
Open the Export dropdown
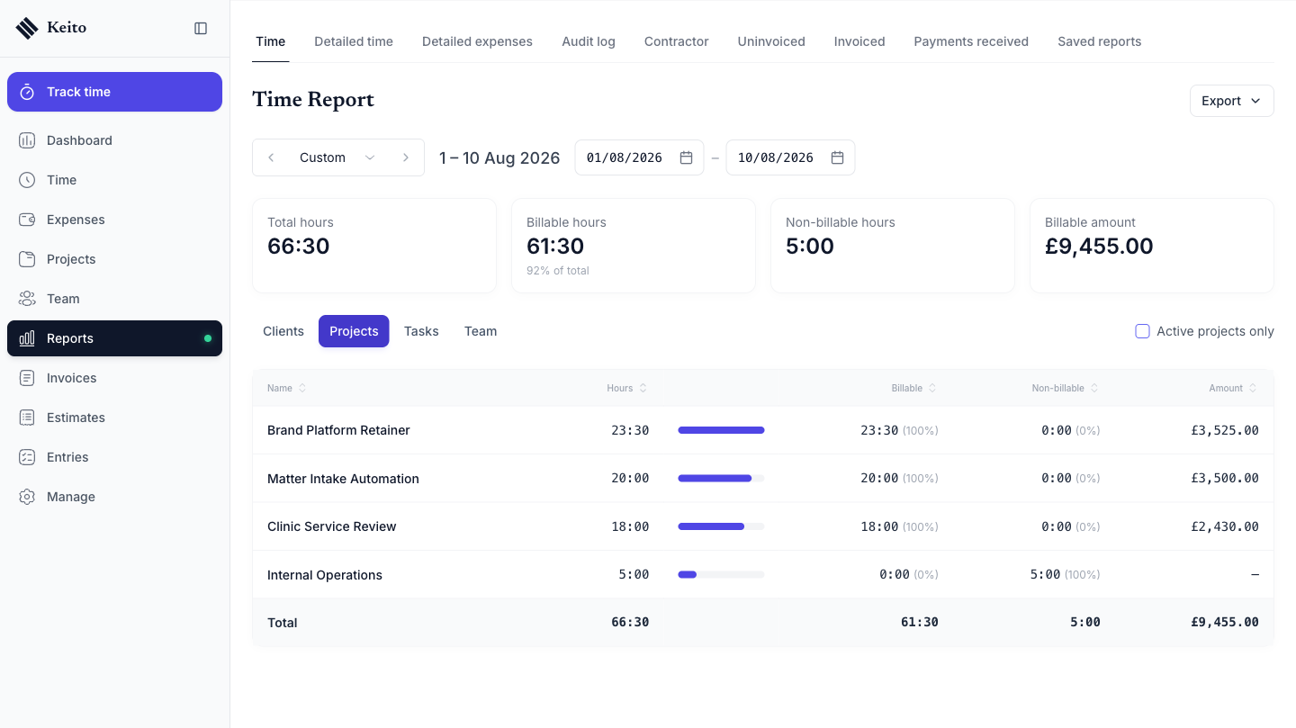click(1231, 101)
